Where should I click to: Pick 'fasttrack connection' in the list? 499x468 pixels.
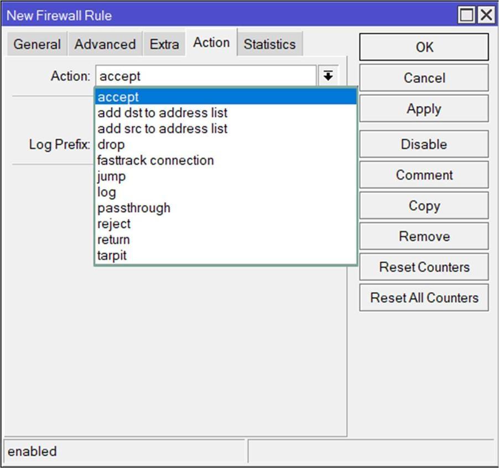click(155, 161)
